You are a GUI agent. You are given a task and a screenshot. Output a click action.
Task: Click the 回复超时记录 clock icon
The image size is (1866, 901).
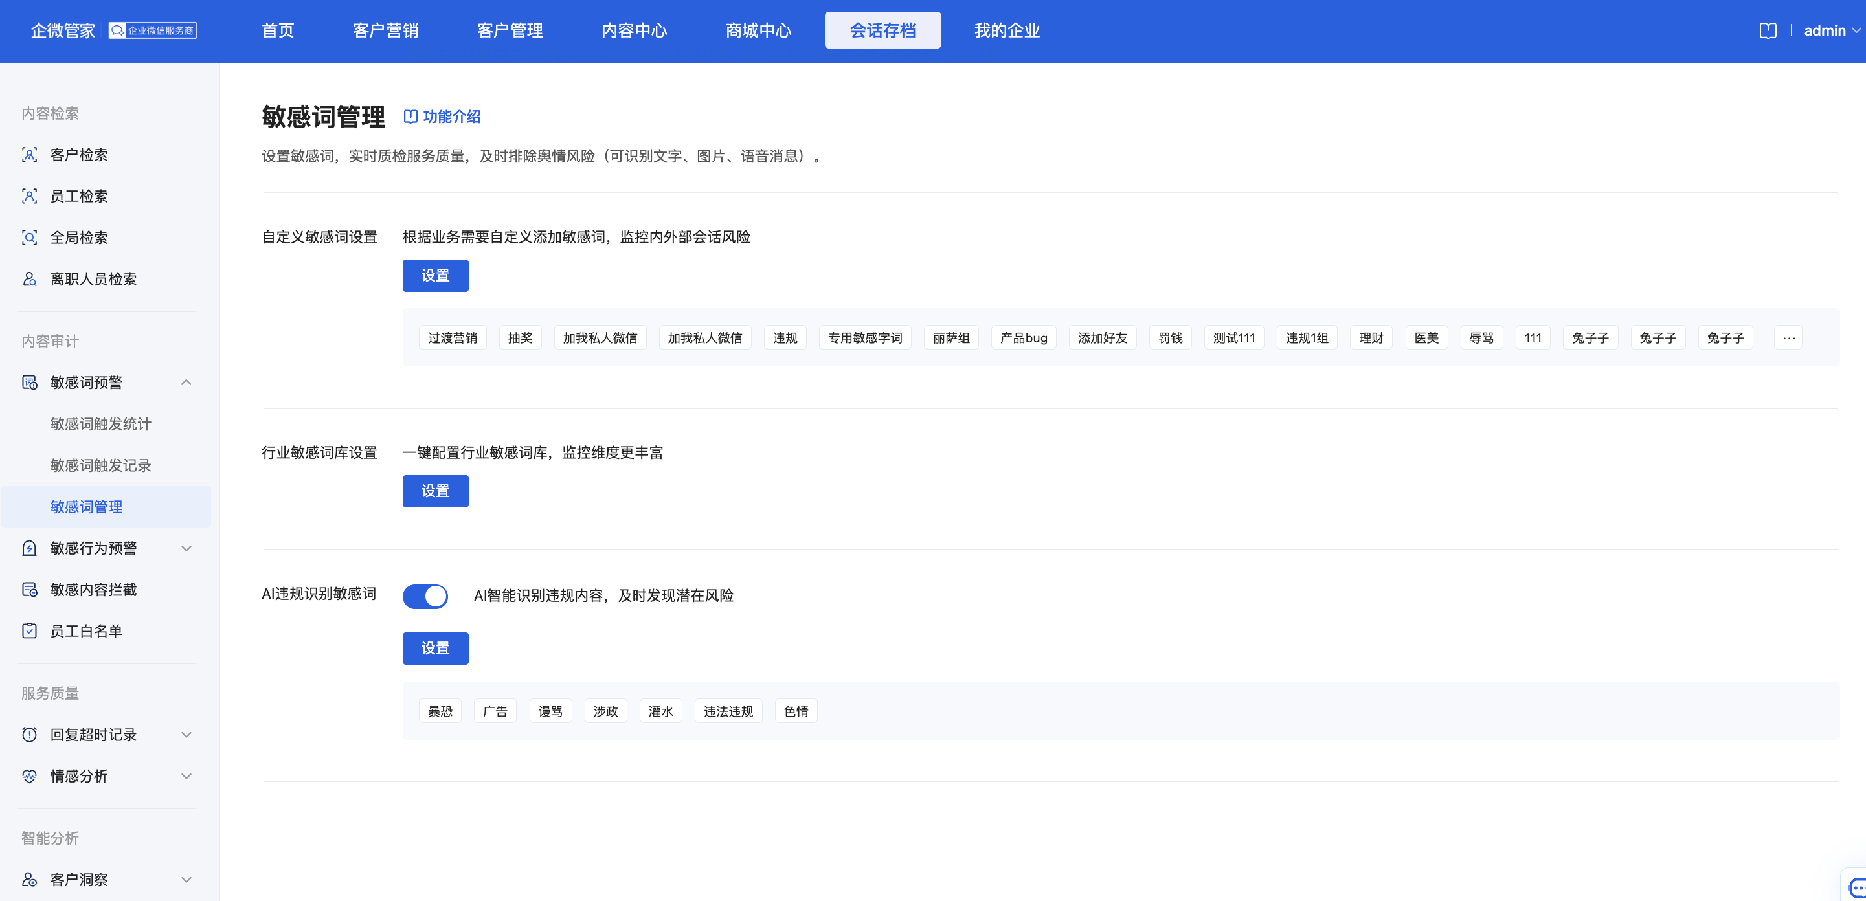pos(30,735)
